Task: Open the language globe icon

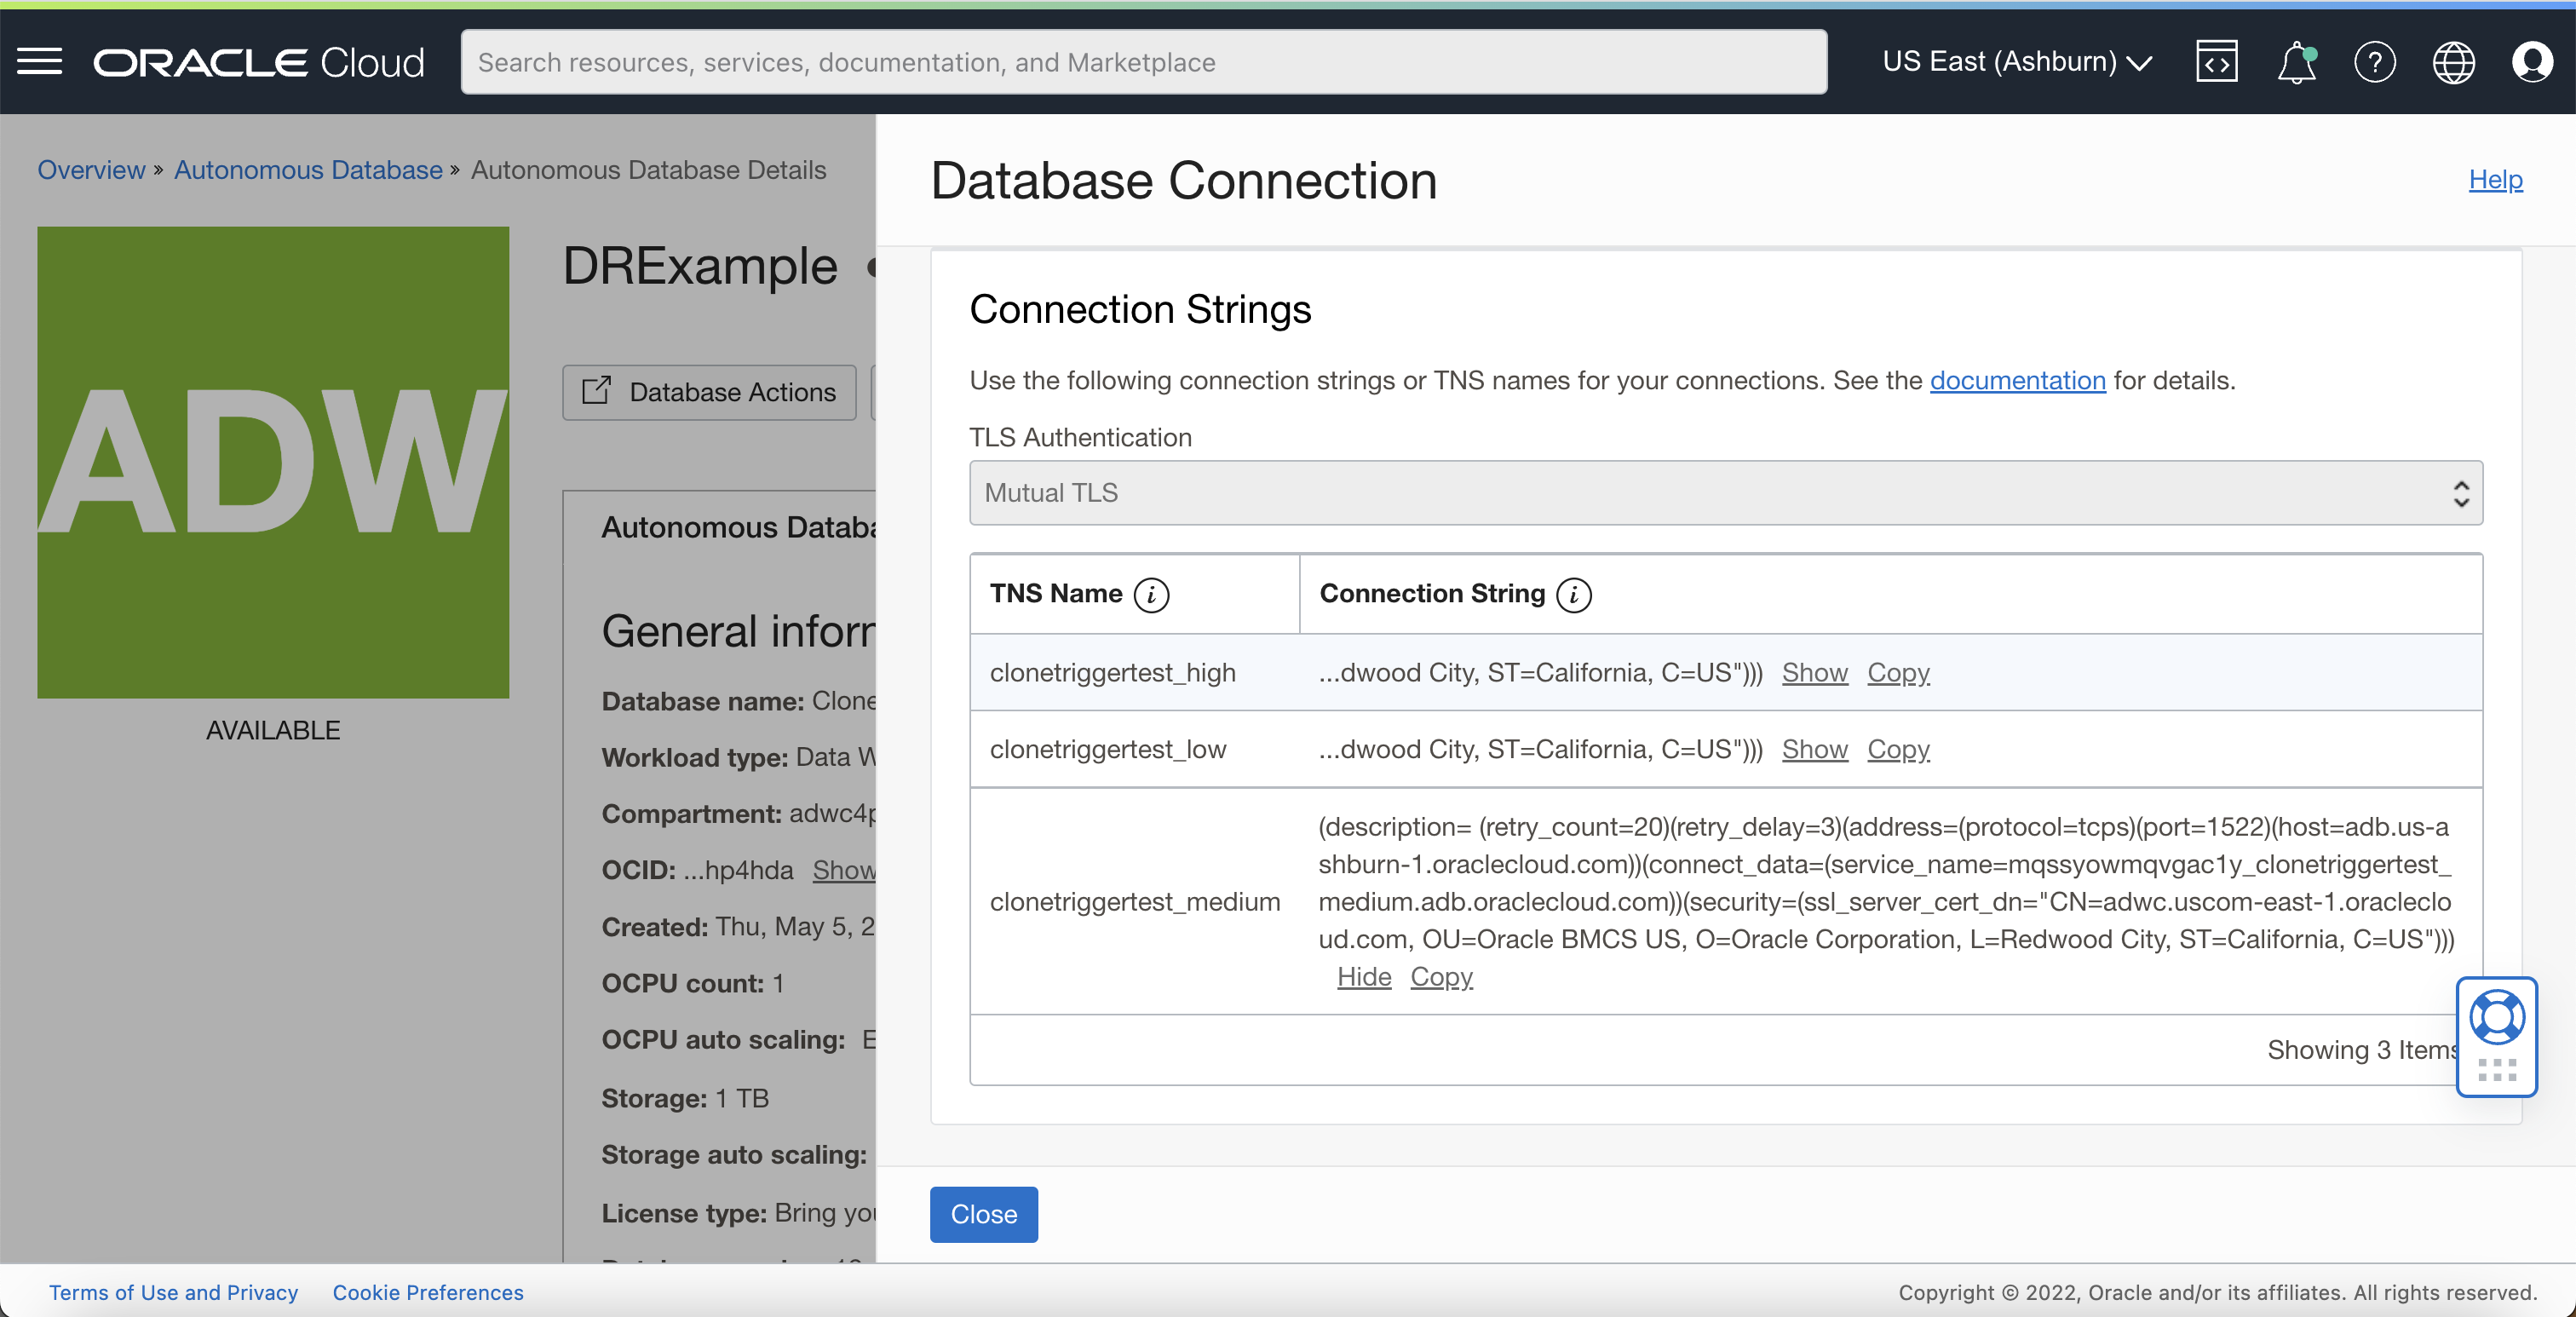Action: click(x=2453, y=62)
